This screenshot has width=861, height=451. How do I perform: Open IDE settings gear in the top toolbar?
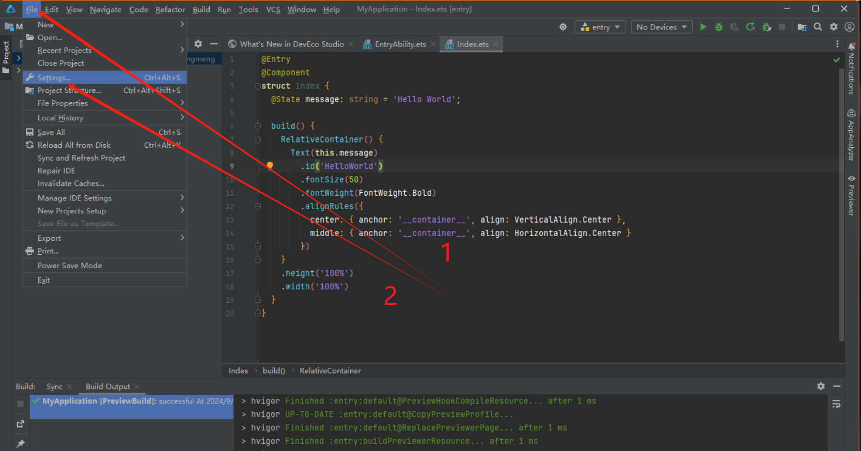coord(834,27)
